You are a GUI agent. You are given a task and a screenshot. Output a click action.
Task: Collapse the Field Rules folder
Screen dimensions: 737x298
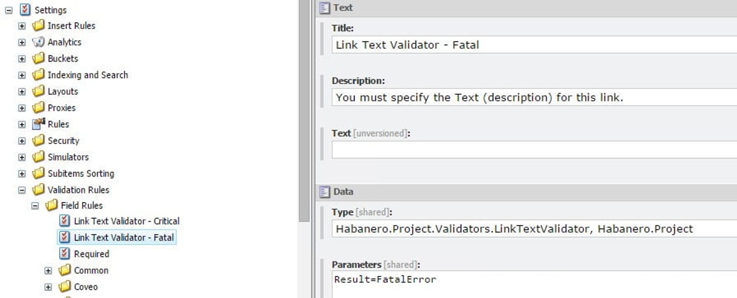coord(35,206)
